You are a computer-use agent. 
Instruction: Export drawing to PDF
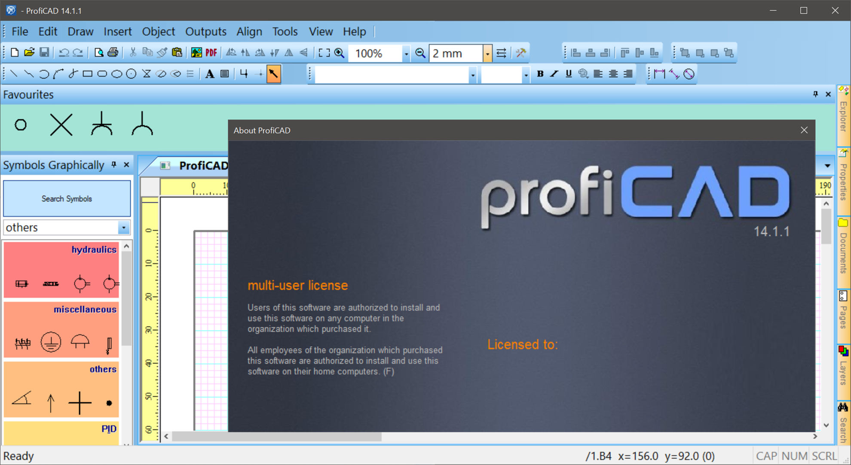(x=211, y=53)
